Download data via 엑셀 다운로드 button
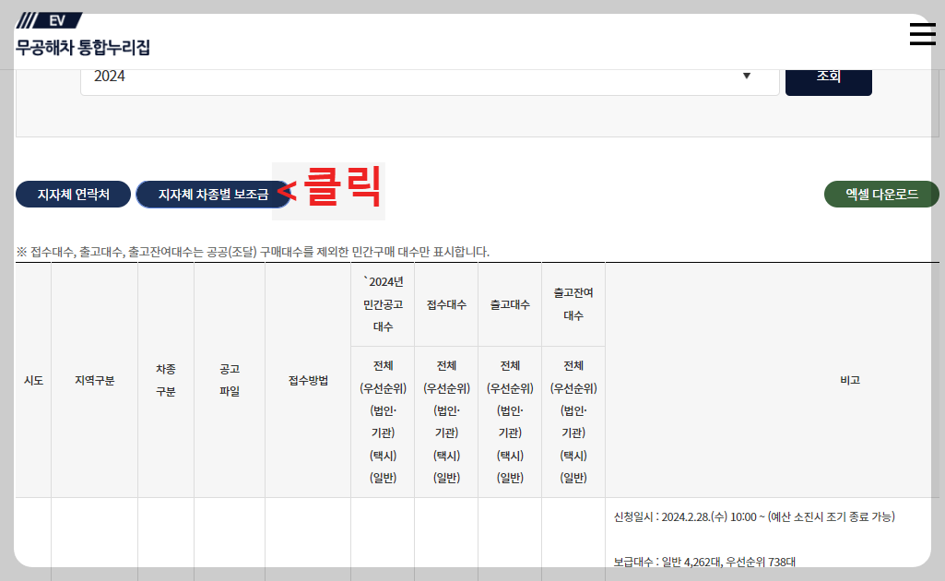945x581 pixels. pos(880,194)
